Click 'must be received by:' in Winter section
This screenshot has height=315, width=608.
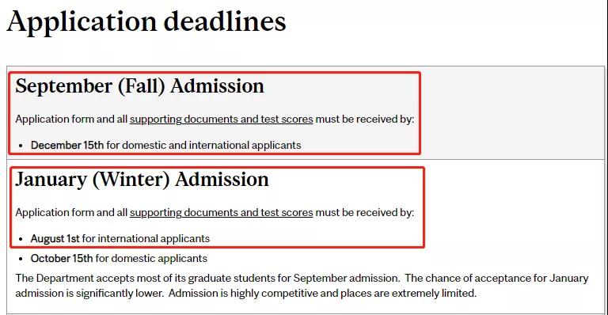point(365,213)
